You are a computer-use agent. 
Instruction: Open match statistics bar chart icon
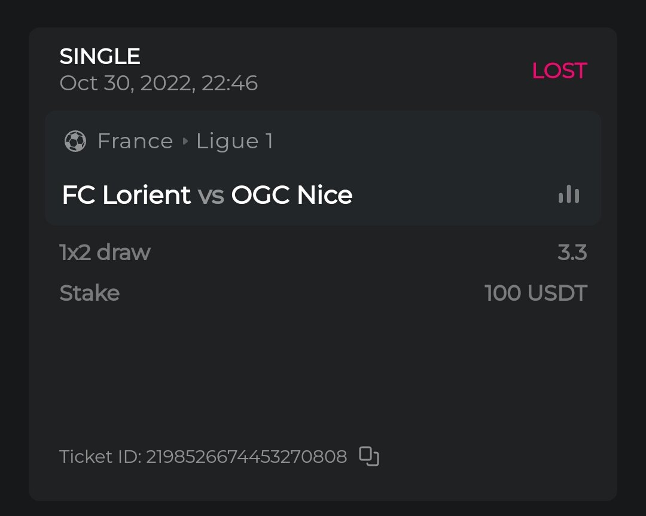[x=569, y=195]
